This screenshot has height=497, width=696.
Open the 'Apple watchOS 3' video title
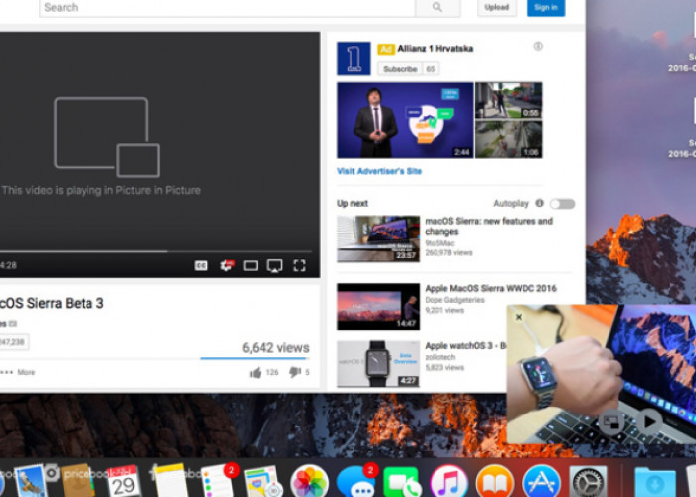click(465, 345)
